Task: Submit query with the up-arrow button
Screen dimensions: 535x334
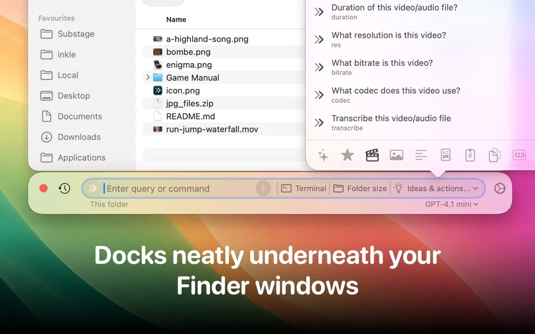Action: click(263, 188)
